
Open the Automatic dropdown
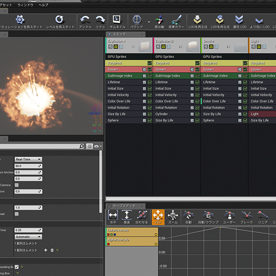click(x=28, y=237)
